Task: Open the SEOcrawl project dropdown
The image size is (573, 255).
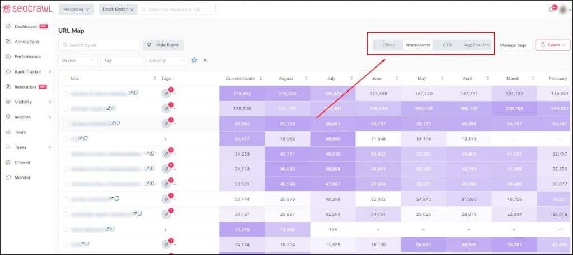Action: point(76,9)
